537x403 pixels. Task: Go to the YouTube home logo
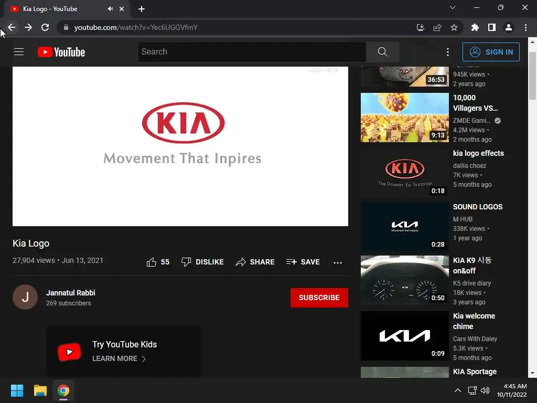(x=61, y=52)
